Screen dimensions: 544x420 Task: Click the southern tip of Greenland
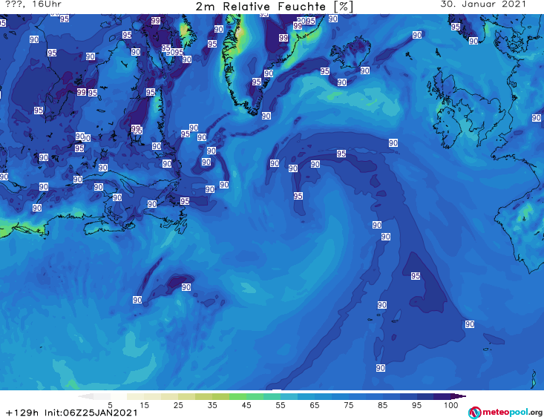[x=253, y=111]
